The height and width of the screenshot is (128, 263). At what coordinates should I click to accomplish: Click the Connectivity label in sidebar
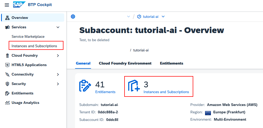pos(23,74)
